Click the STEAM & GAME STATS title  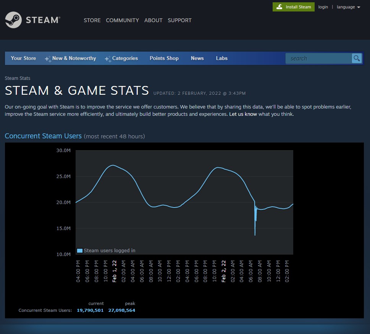pos(77,91)
